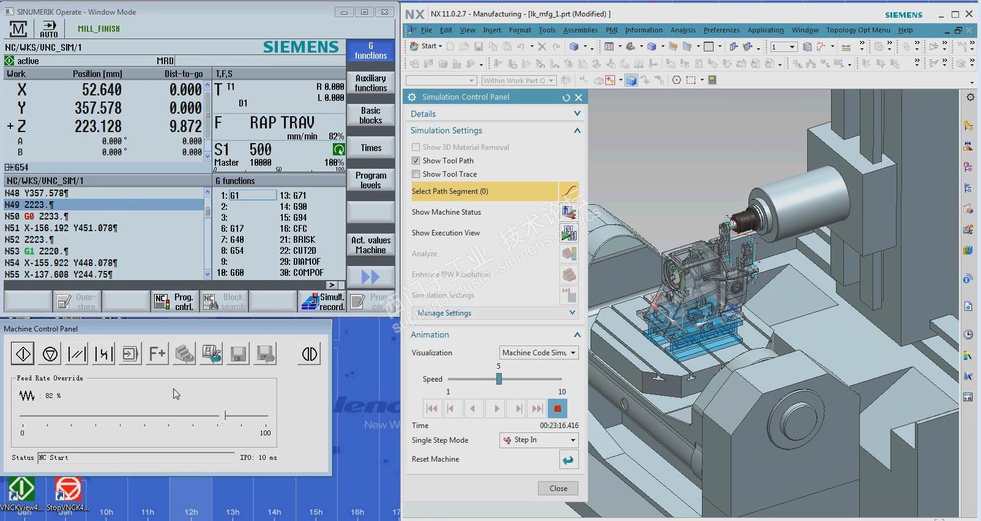Collapse the Simulation Settings section
Viewport: 981px width, 521px height.
point(576,131)
